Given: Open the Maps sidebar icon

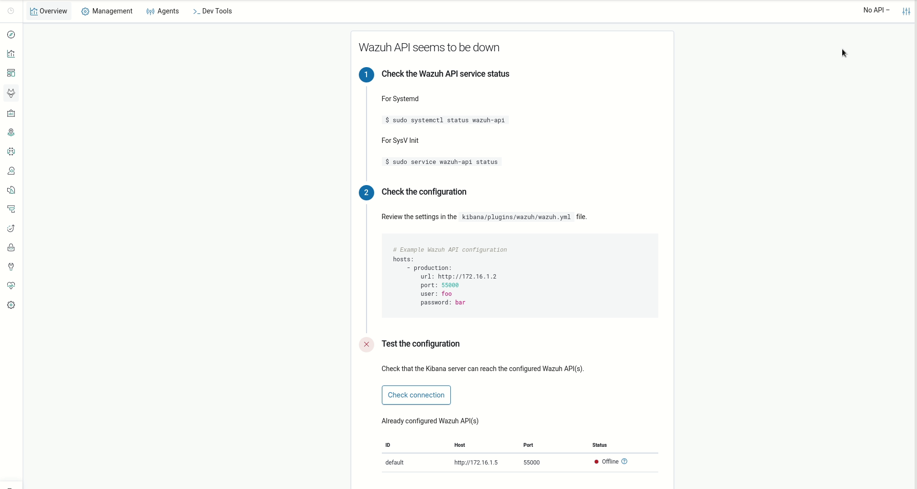Looking at the screenshot, I should point(11,132).
